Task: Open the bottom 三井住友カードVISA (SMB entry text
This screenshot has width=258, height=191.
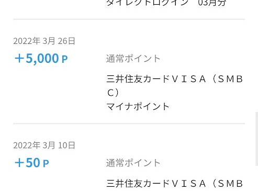Action: pyautogui.click(x=174, y=183)
